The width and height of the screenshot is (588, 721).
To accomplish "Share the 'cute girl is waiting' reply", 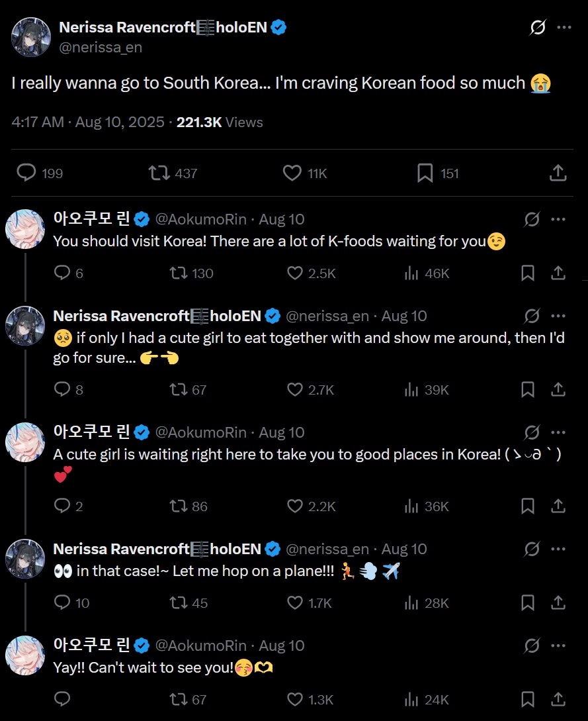I will point(558,506).
